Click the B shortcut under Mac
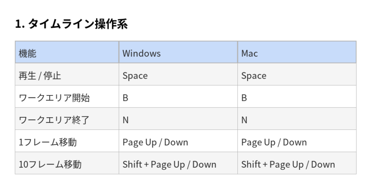This screenshot has width=371, height=185. click(x=244, y=98)
